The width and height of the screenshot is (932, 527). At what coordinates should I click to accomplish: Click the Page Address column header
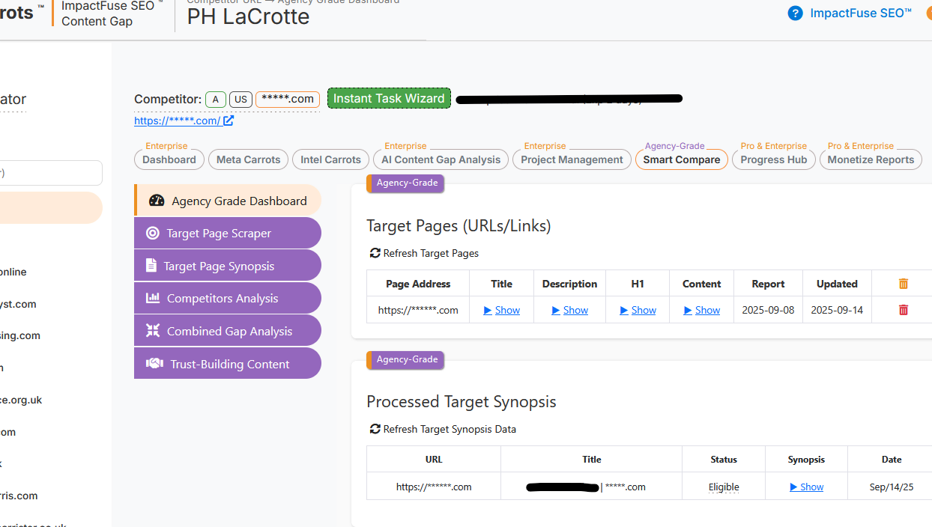pos(418,284)
